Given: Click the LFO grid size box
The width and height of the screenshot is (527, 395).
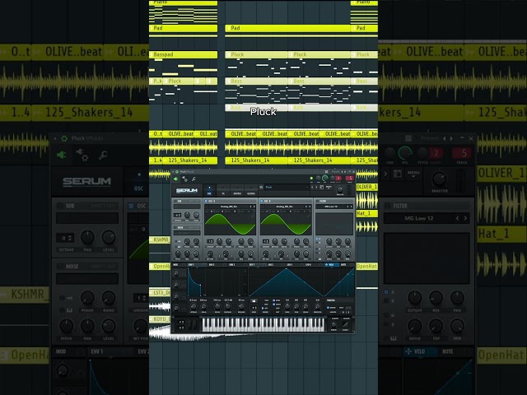Looking at the screenshot, I should coord(254,308).
